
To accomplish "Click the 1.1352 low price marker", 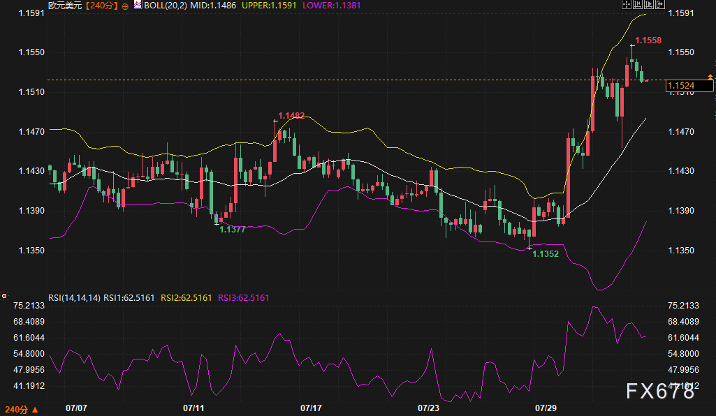I will coord(546,254).
